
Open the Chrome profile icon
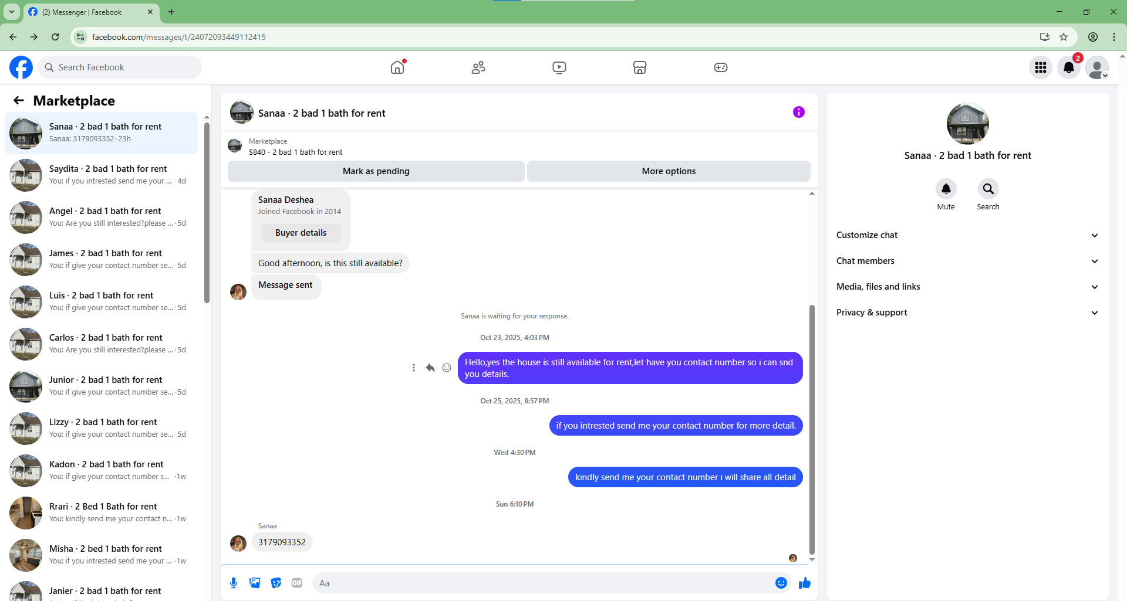[x=1093, y=37]
